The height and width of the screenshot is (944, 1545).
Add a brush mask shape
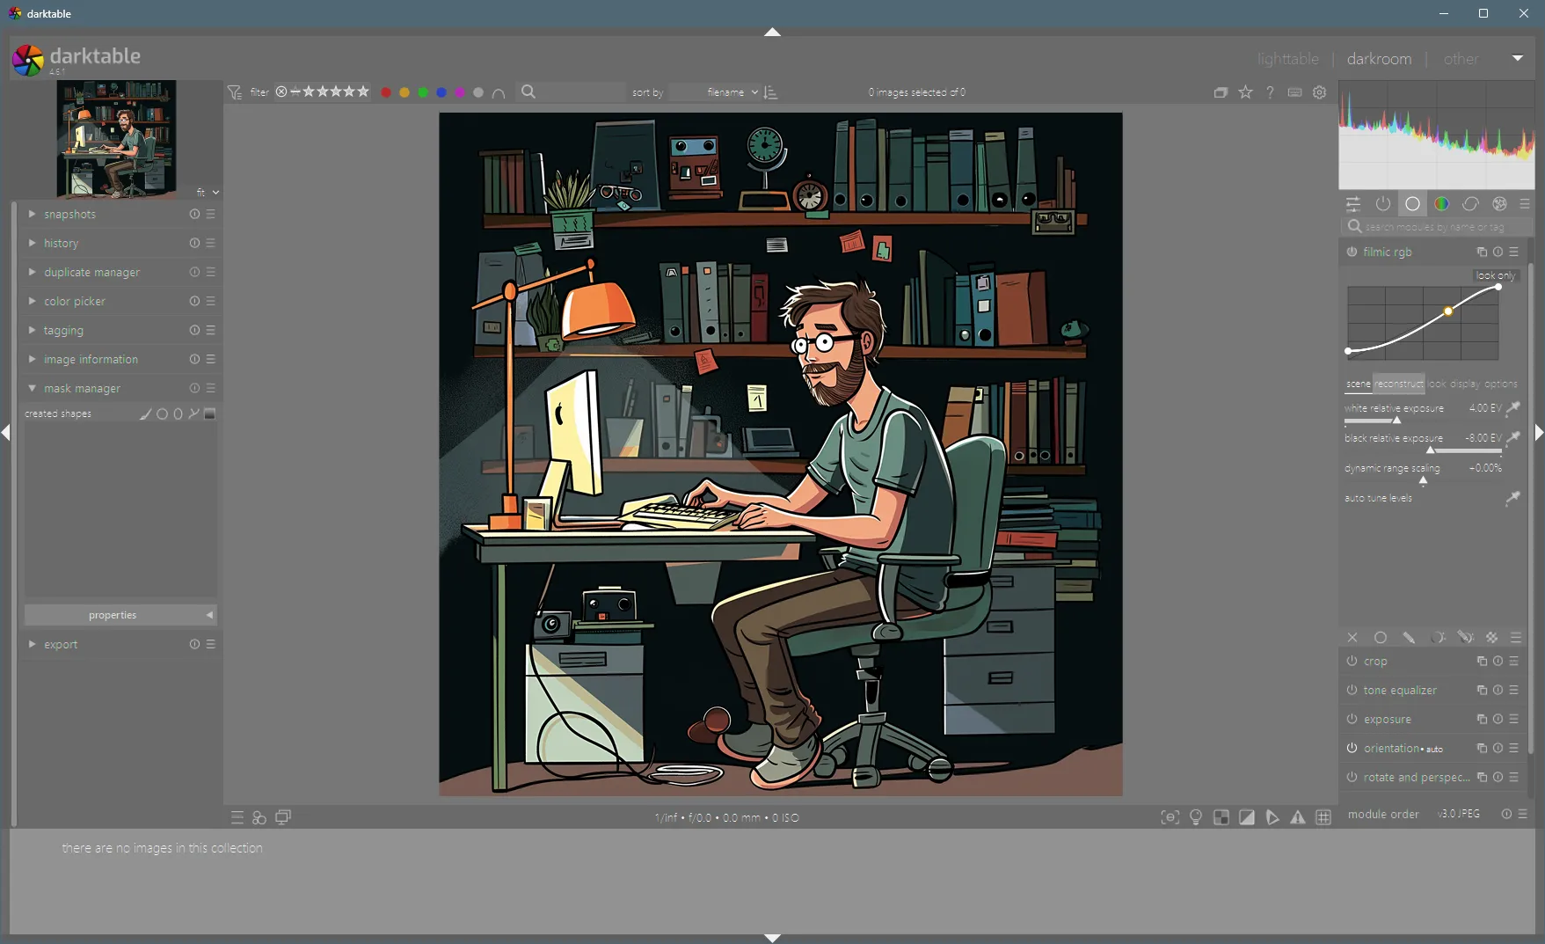(146, 414)
